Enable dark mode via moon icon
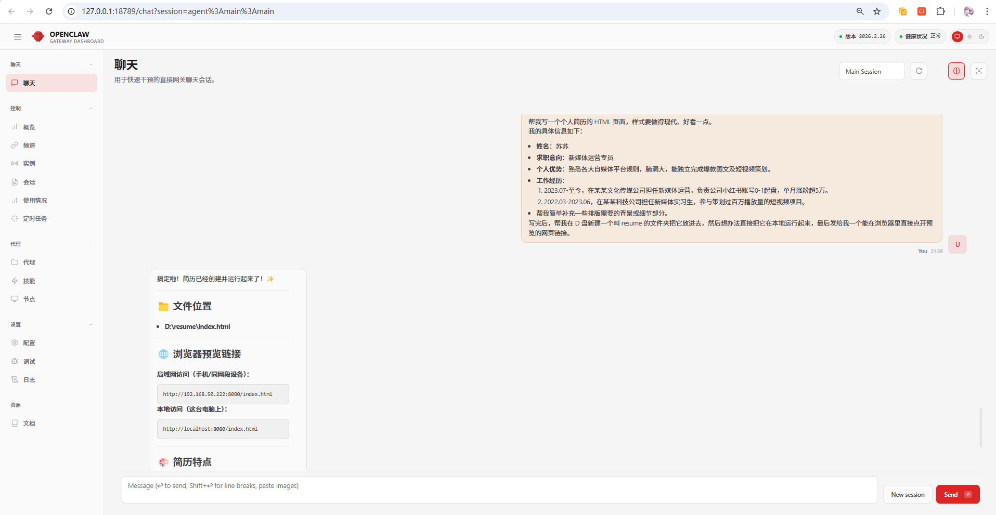The width and height of the screenshot is (996, 515). point(981,36)
